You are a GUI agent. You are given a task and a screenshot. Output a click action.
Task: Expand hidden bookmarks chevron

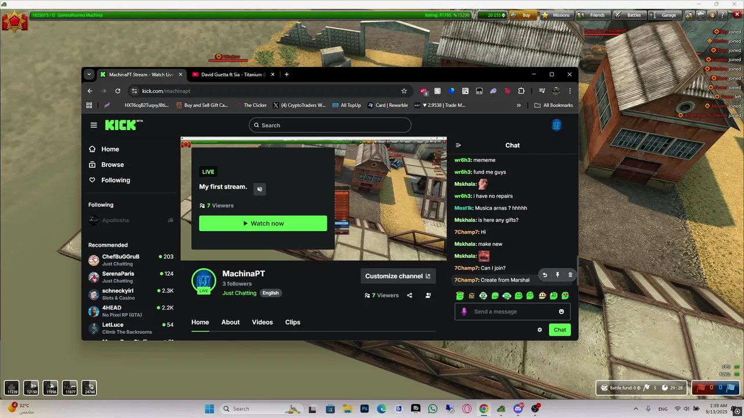(518, 106)
